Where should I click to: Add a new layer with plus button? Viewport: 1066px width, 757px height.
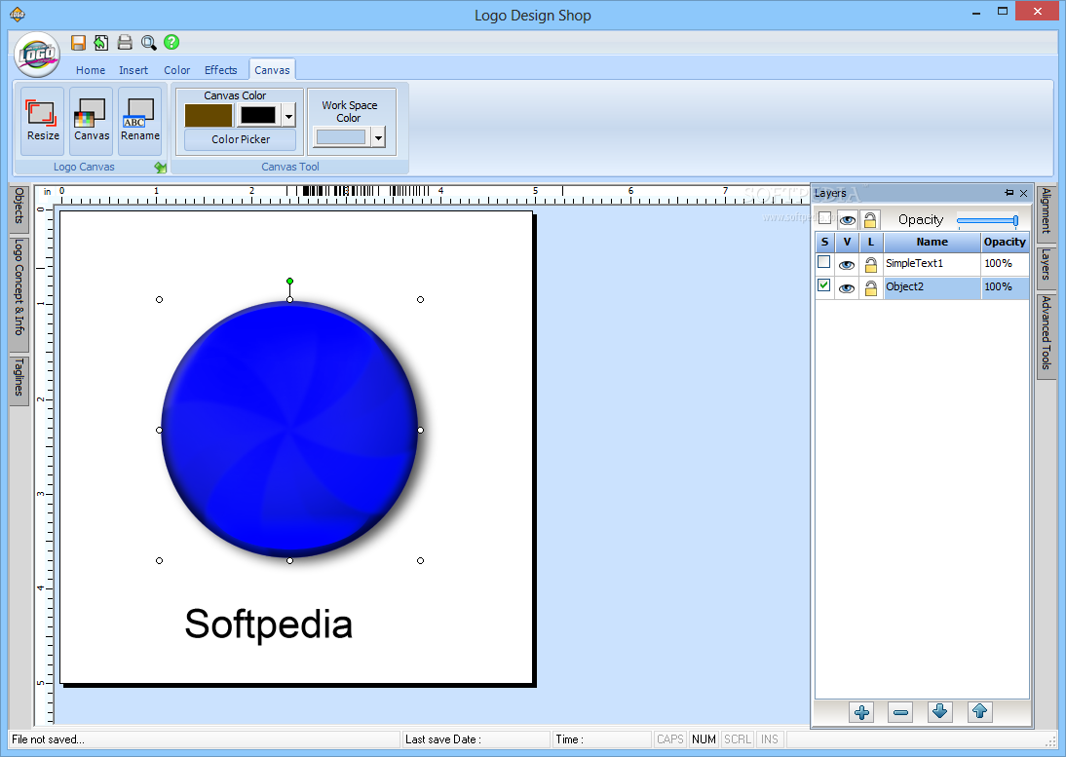[x=861, y=712]
